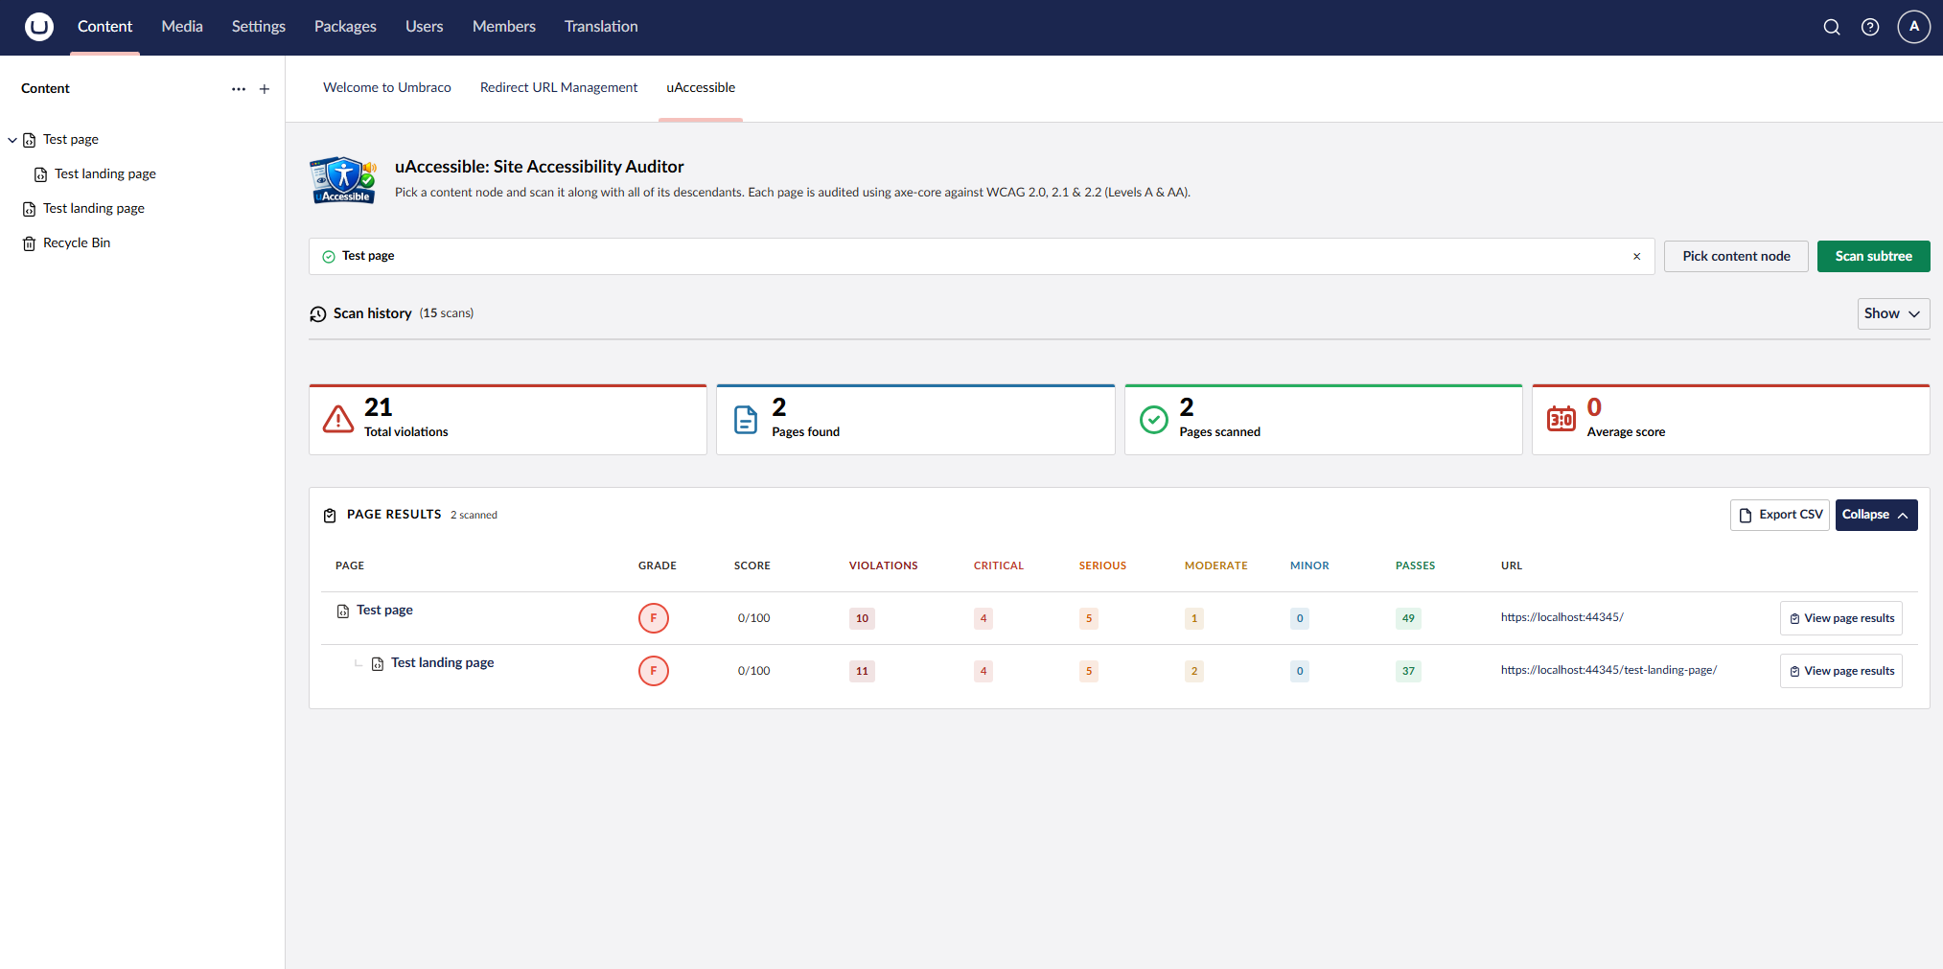Create new content with the plus icon

click(x=265, y=89)
